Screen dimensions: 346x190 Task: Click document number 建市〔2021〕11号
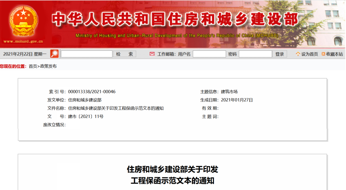tap(86, 117)
